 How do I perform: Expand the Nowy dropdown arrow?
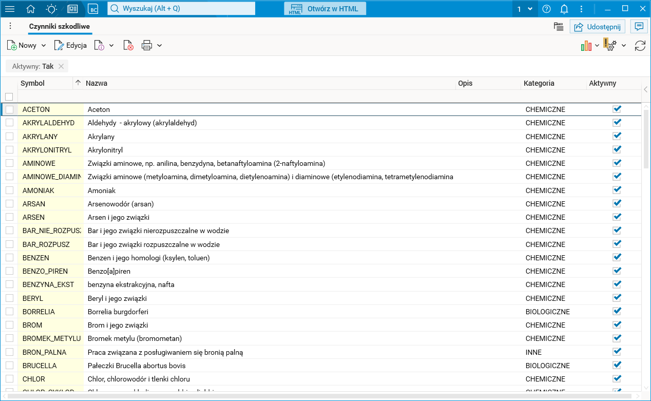tap(44, 45)
